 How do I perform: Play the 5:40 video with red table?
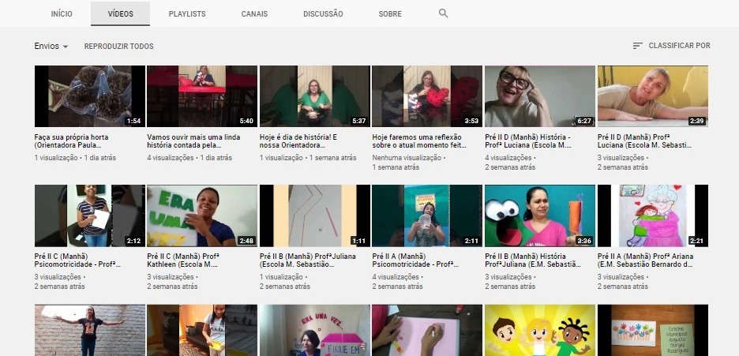[202, 96]
